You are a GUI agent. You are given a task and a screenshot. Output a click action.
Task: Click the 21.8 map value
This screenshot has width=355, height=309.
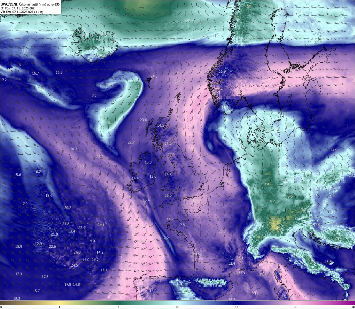click(x=66, y=224)
